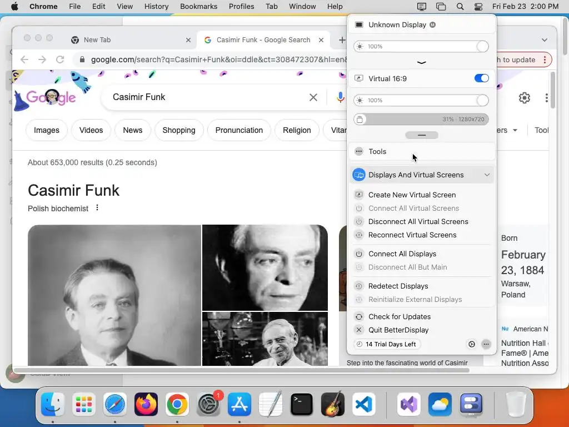Click the voice search microphone icon
569x427 pixels.
(x=340, y=97)
